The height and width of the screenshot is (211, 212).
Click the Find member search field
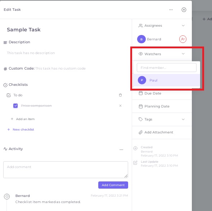pyautogui.click(x=166, y=67)
